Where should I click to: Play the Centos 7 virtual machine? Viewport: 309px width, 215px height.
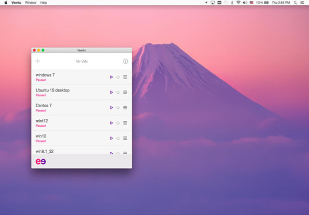pos(112,108)
